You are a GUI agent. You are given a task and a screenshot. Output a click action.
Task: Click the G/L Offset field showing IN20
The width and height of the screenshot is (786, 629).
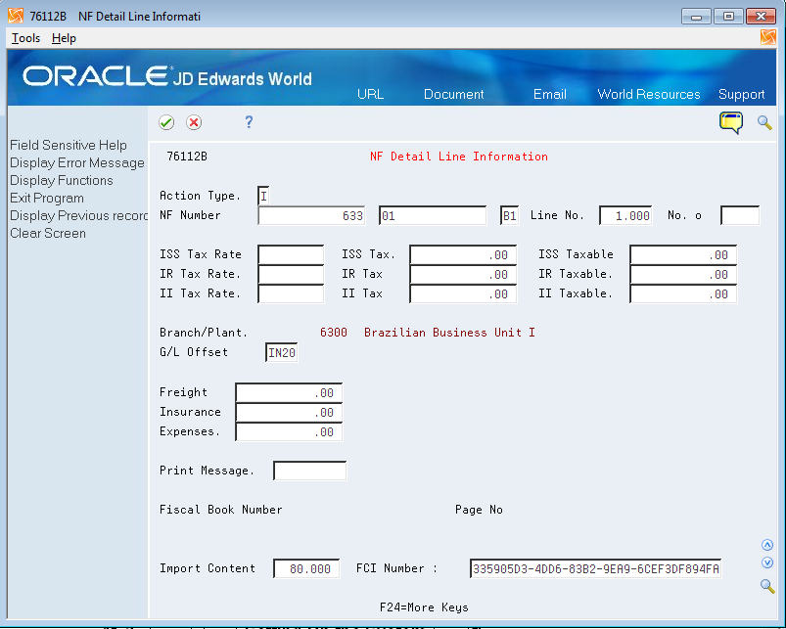tap(282, 352)
